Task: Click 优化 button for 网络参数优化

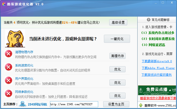Action: coord(117,96)
